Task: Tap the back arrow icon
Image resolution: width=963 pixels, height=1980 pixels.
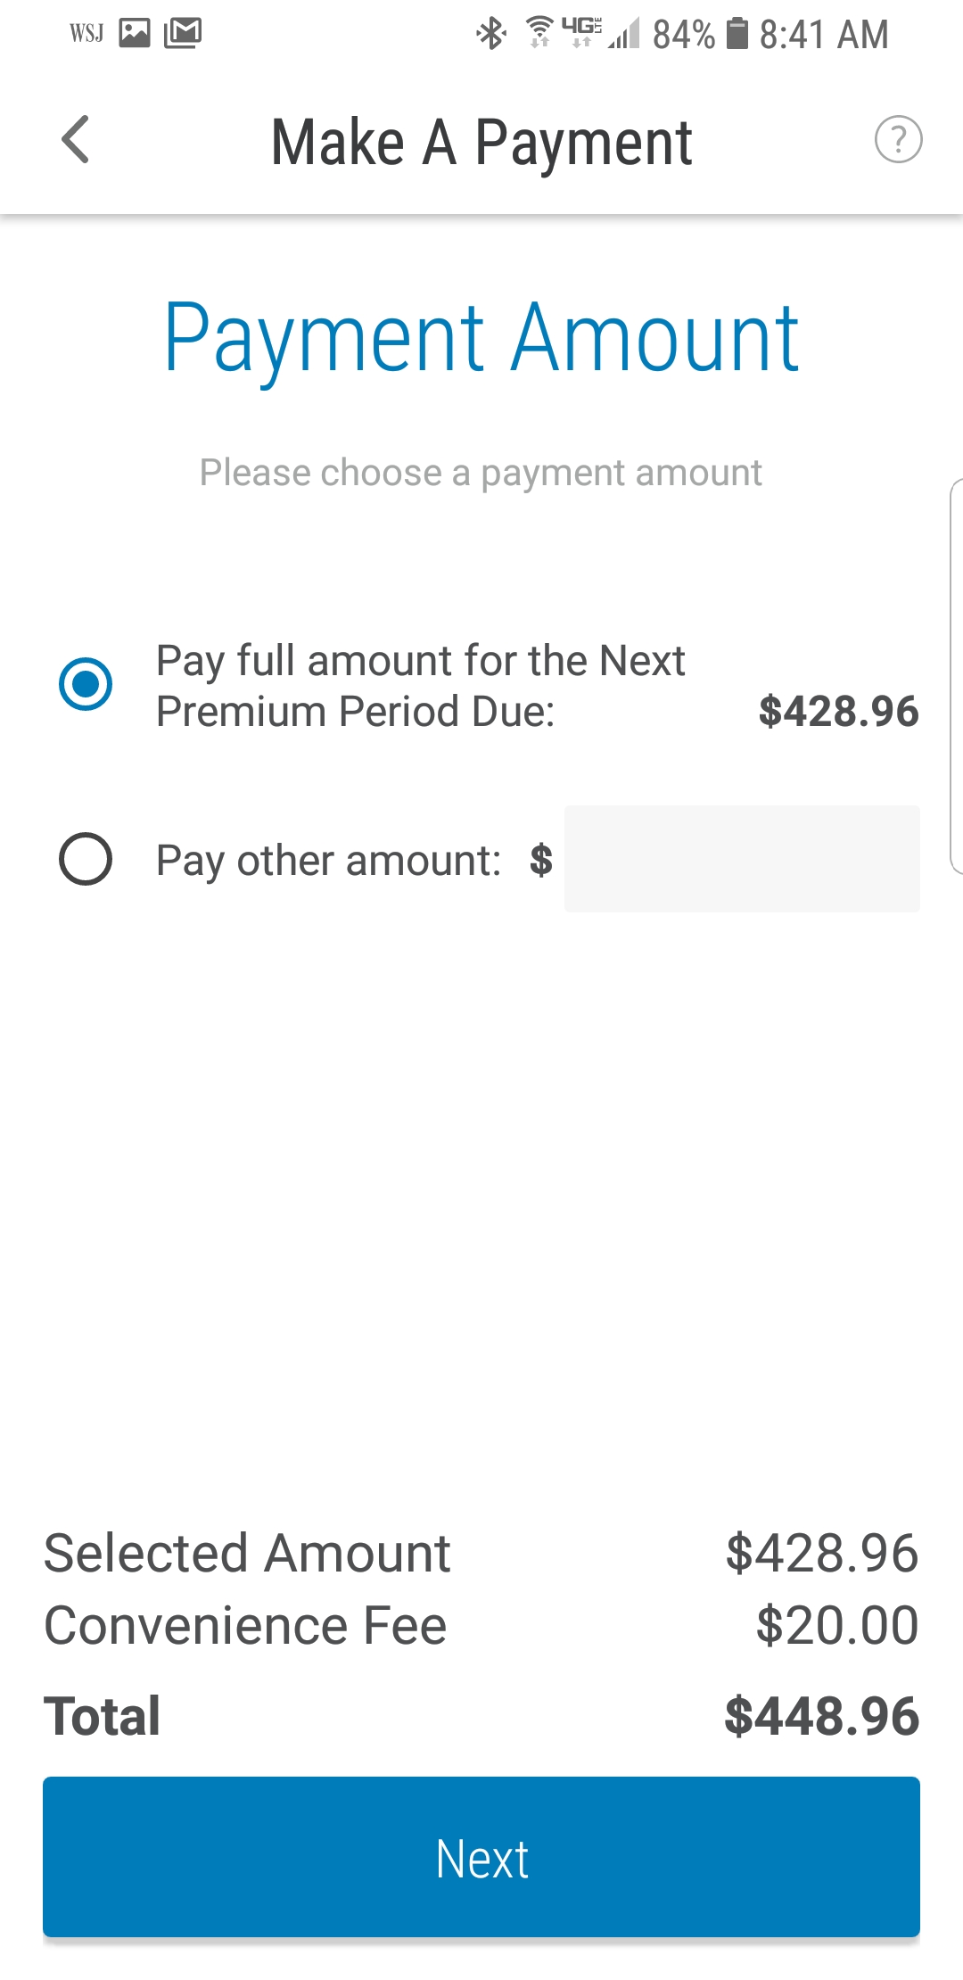Action: [x=76, y=140]
